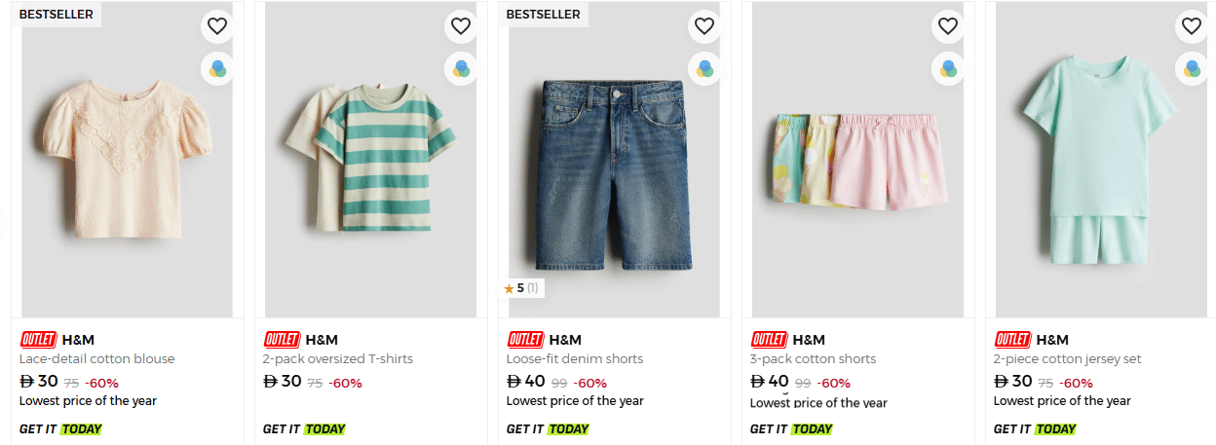Add 2-pack oversized T-shirts to wishlist heart
This screenshot has width=1216, height=445.
click(x=460, y=26)
